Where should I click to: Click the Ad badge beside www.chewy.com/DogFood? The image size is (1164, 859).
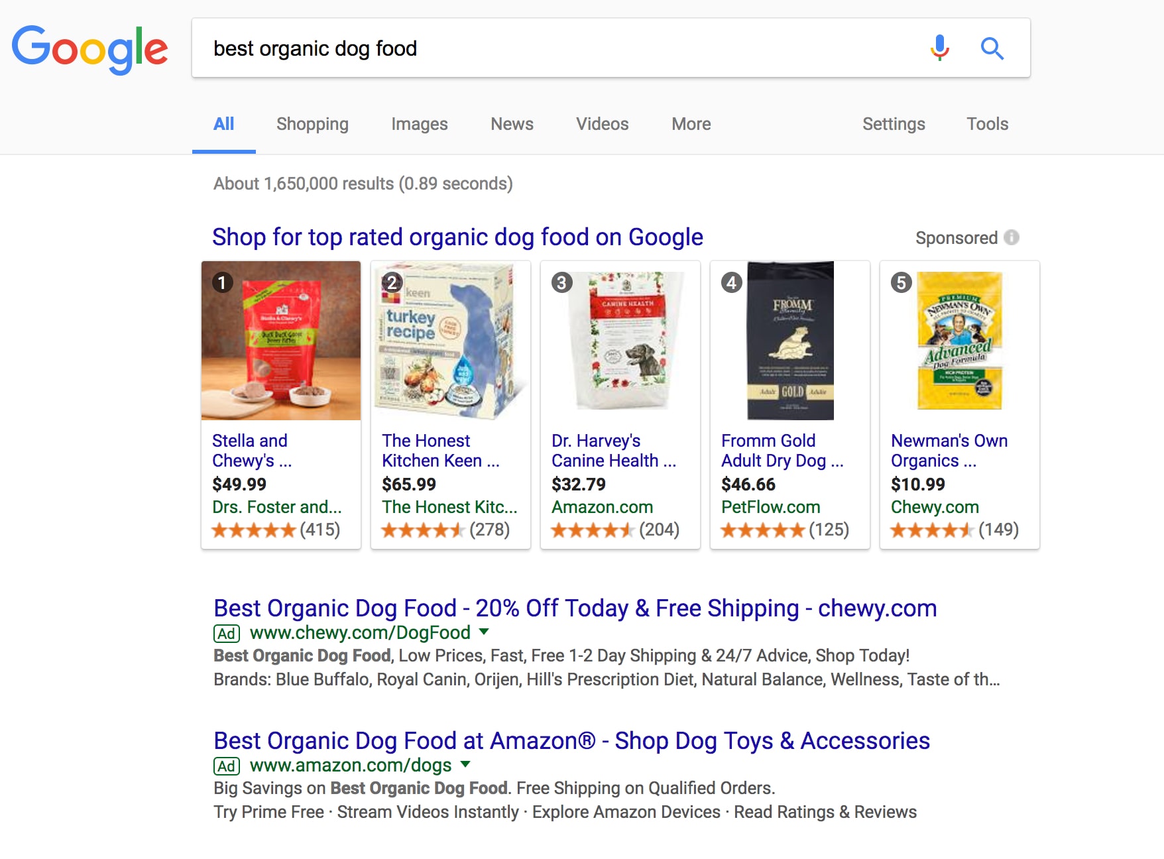tap(227, 634)
